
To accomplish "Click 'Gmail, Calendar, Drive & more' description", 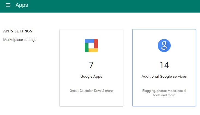I will tap(91, 91).
